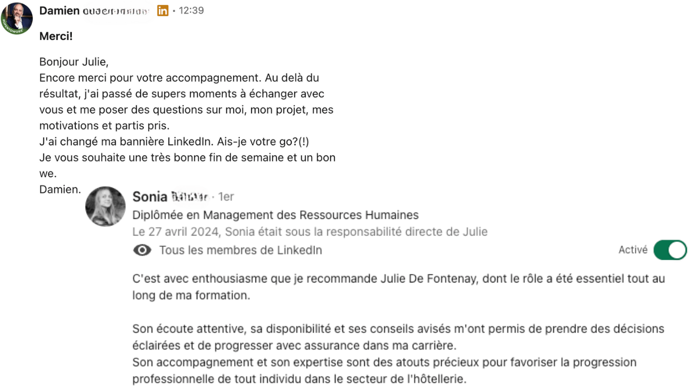Click the 12:39 message timestamp
Image resolution: width=691 pixels, height=388 pixels.
coord(191,11)
